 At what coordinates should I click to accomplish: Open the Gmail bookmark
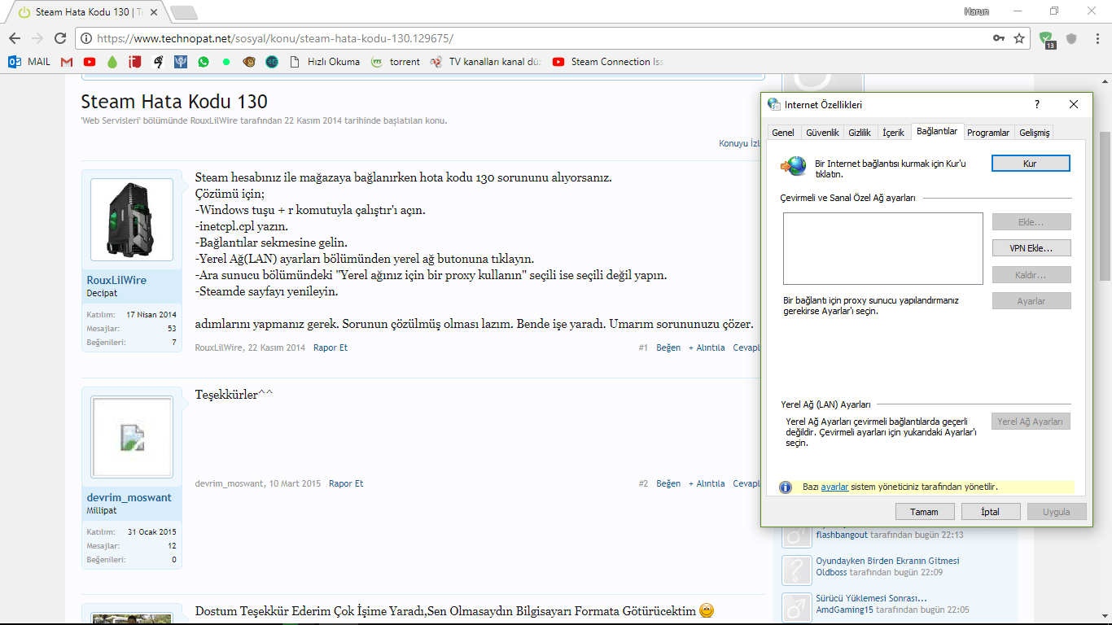click(x=67, y=62)
